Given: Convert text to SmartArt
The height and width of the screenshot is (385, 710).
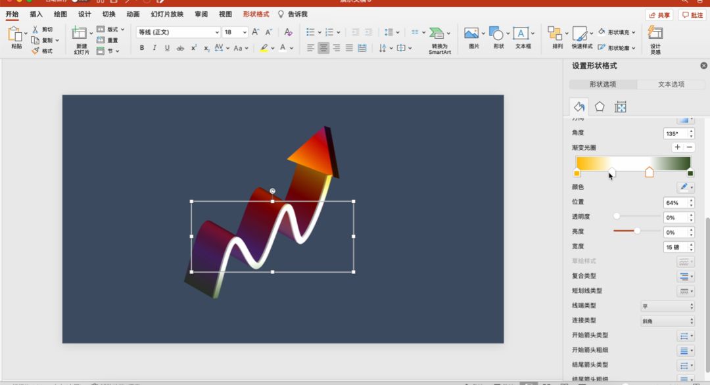Looking at the screenshot, I should coord(439,40).
